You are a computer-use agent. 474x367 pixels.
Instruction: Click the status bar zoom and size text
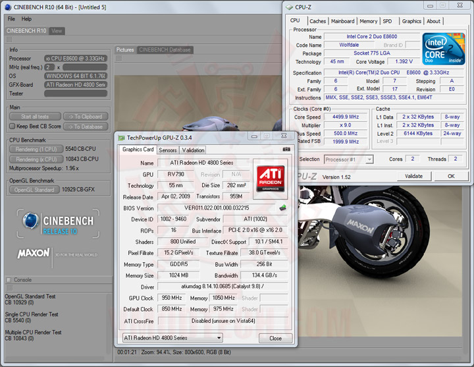186,352
